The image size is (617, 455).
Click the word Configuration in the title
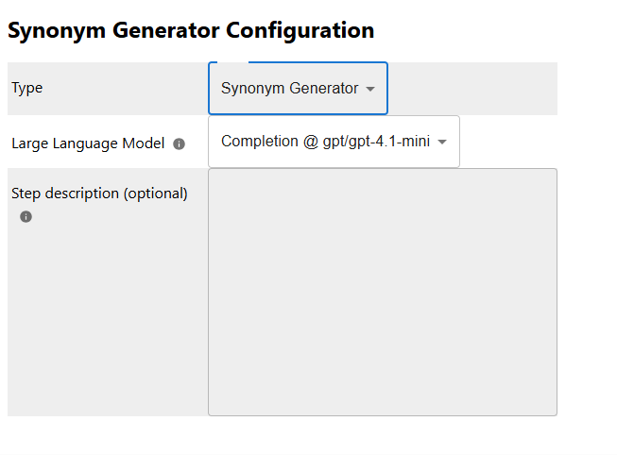tap(300, 30)
